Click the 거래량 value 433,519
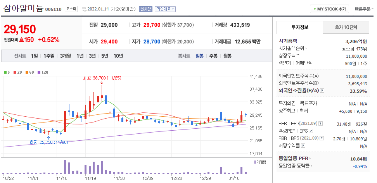This screenshot has height=183, width=377. pyautogui.click(x=240, y=25)
